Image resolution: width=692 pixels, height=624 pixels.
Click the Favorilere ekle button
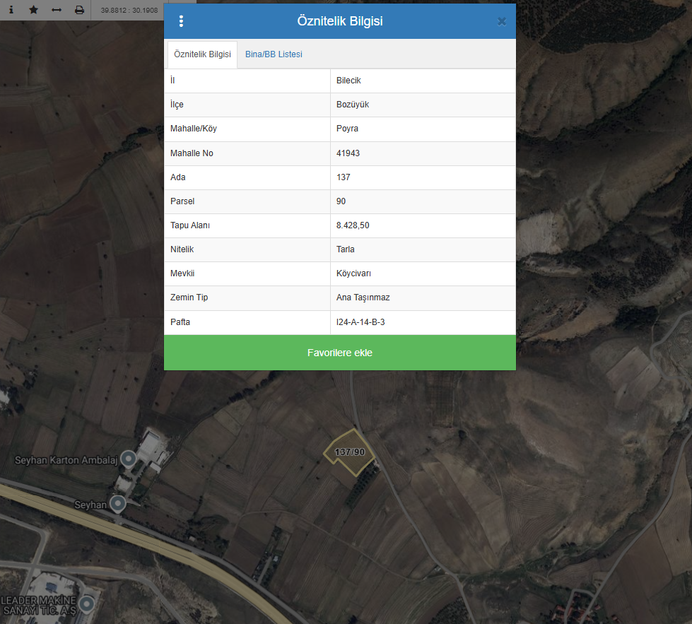coord(340,353)
